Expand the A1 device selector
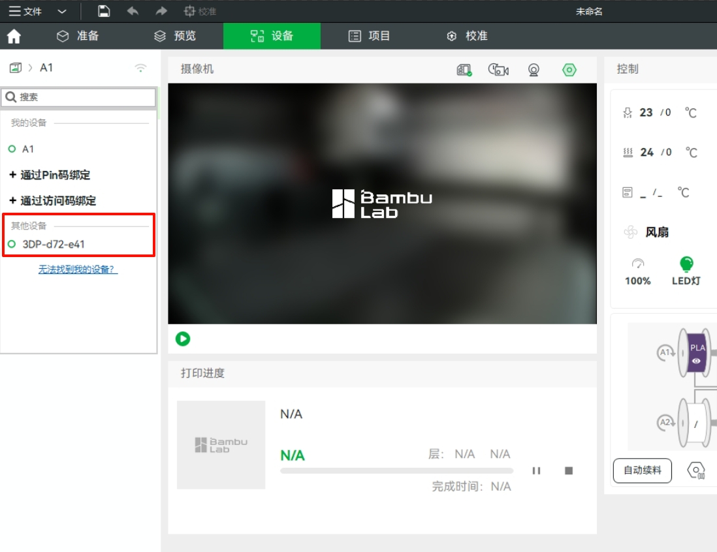The height and width of the screenshot is (552, 717). coord(46,68)
